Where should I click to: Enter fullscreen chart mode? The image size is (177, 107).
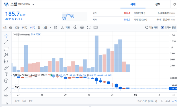(x=89, y=27)
